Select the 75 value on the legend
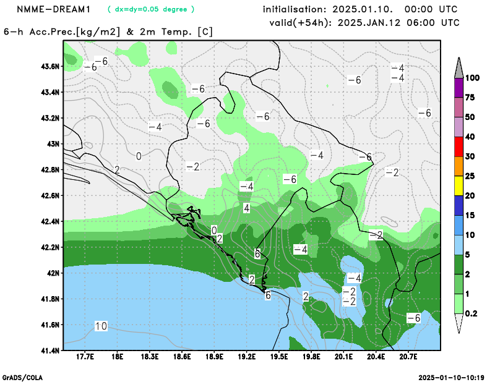Image resolution: width=495 pixels, height=382 pixels. pos(470,98)
